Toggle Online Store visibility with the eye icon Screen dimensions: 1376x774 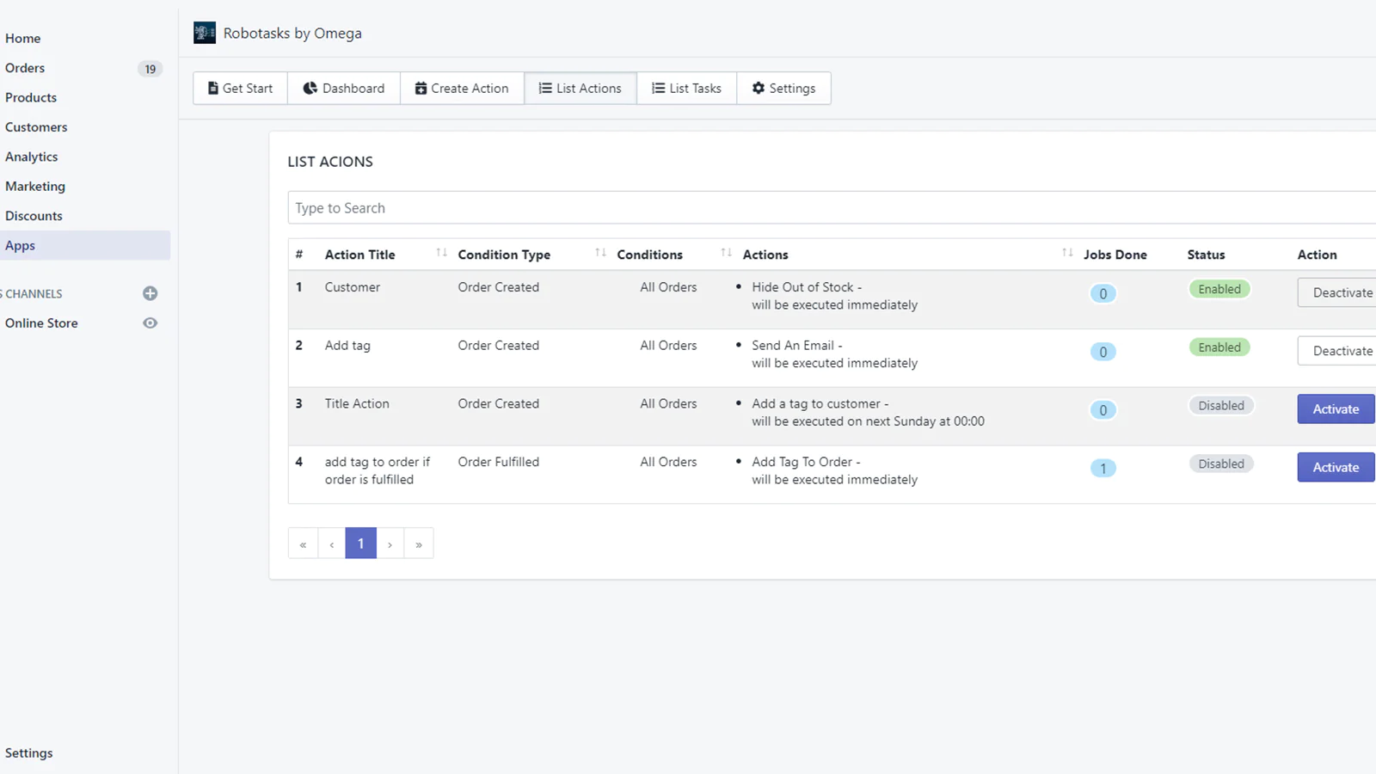[150, 322]
